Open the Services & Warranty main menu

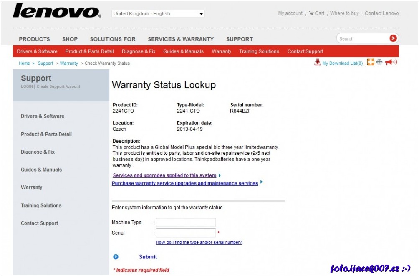181,39
